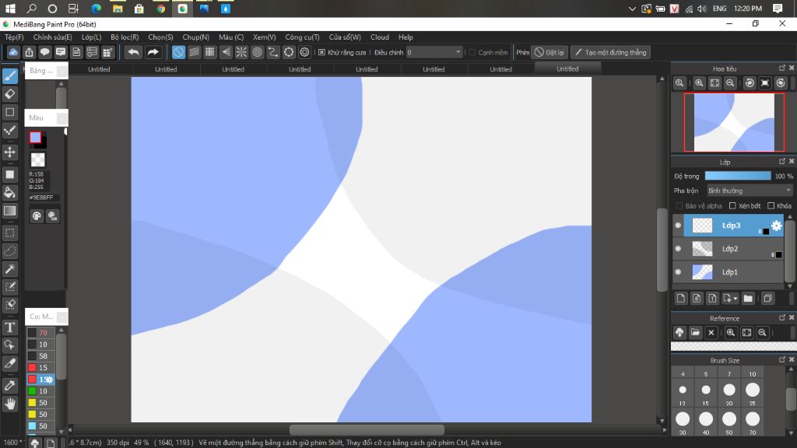Image resolution: width=797 pixels, height=448 pixels.
Task: Enable curve snap guide
Action: 273,52
